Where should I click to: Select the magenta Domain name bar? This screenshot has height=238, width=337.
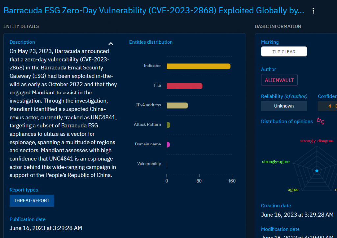pyautogui.click(x=168, y=145)
